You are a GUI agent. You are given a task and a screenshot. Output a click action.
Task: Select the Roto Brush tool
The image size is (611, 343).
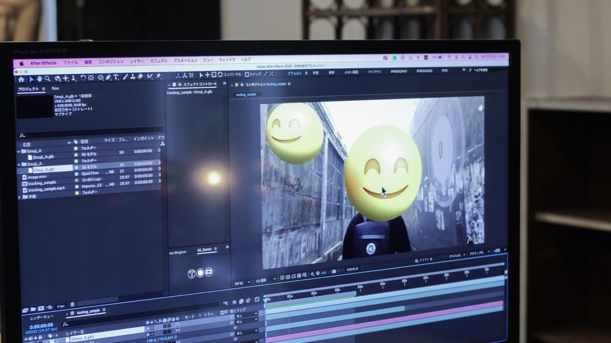tap(149, 77)
